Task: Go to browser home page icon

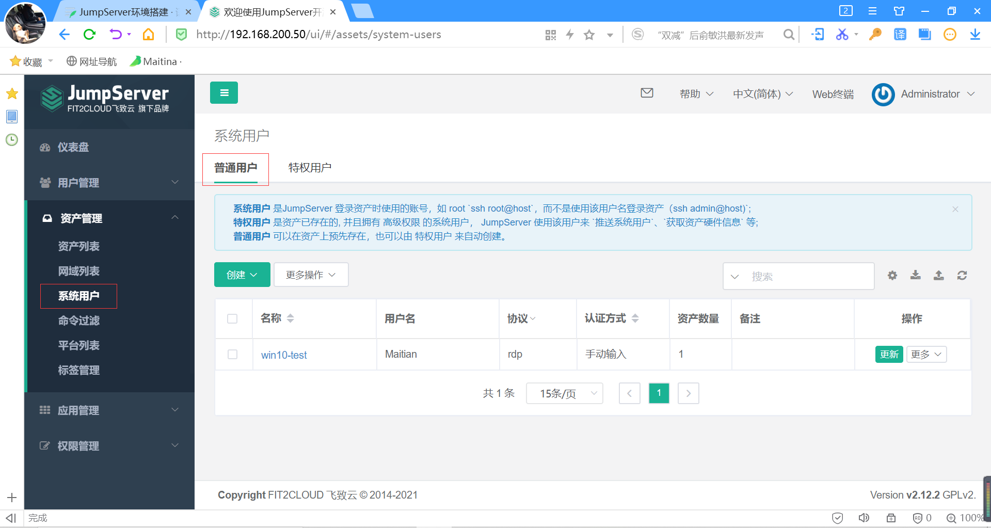Action: pyautogui.click(x=149, y=35)
